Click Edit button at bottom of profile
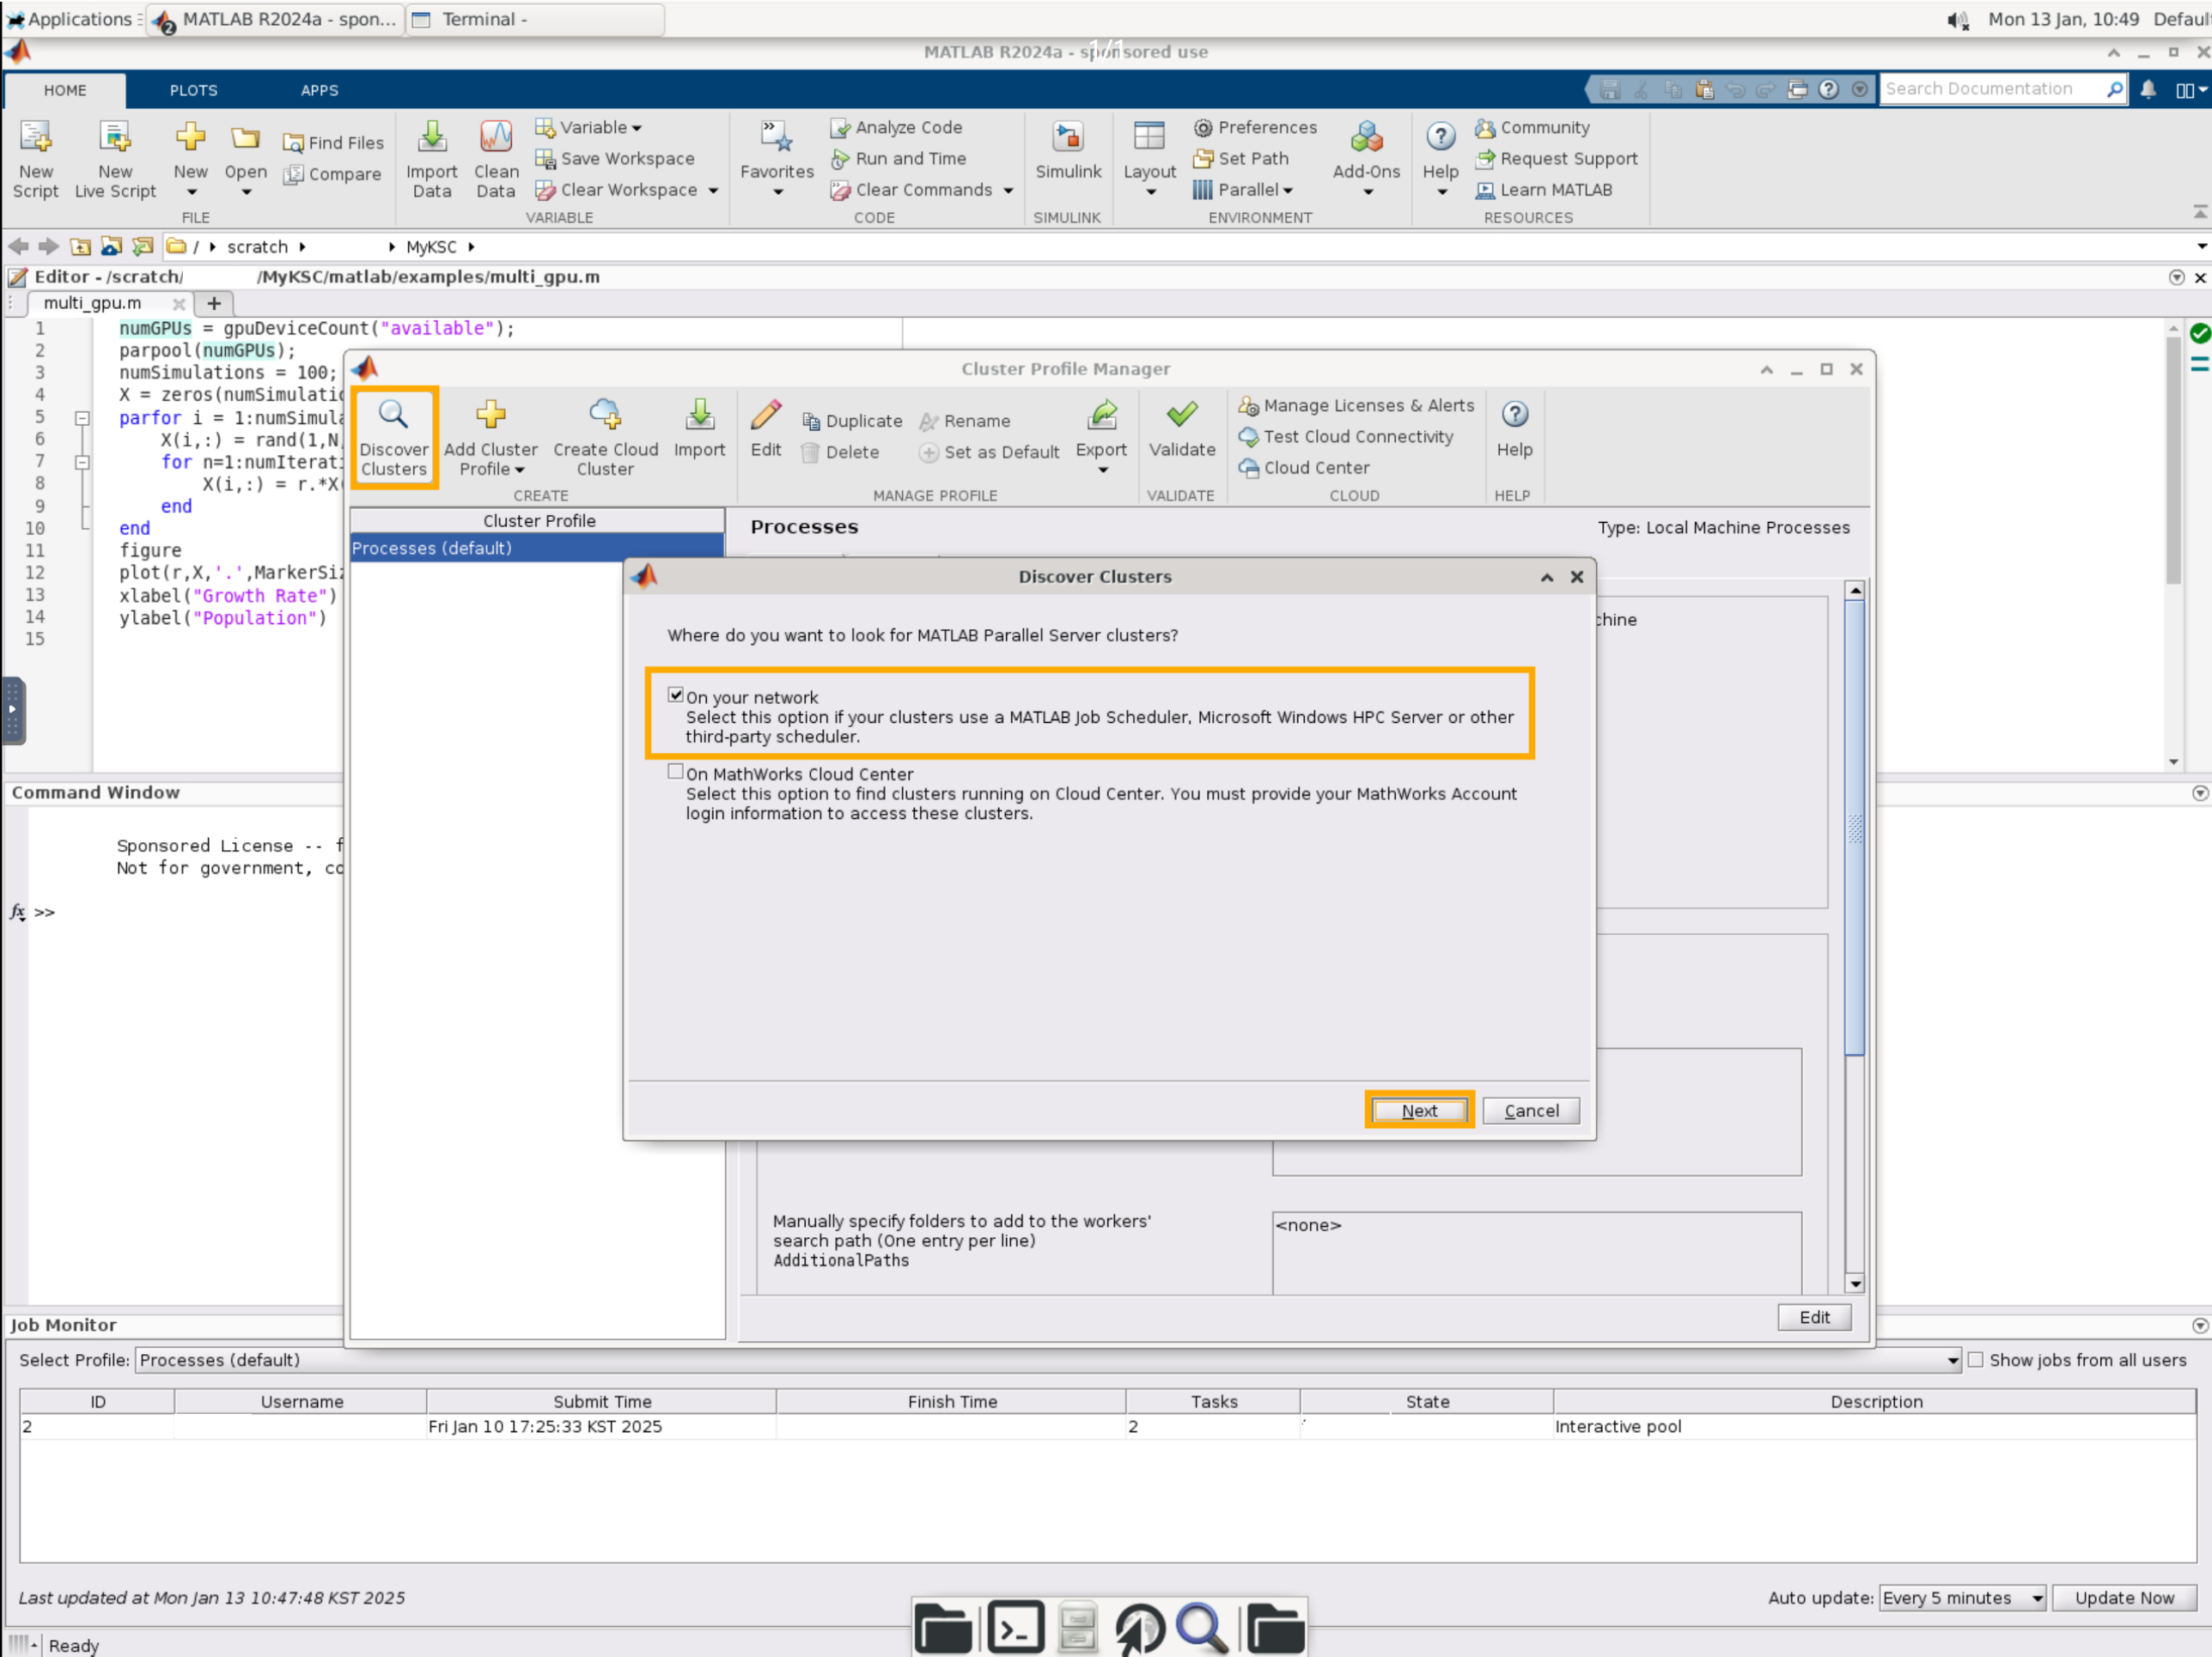Viewport: 2212px width, 1657px height. [x=1814, y=1317]
